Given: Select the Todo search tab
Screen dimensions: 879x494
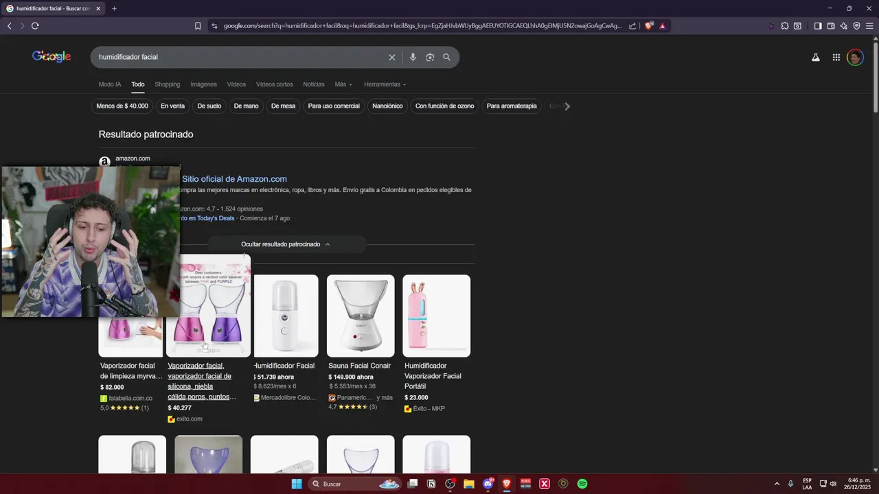Looking at the screenshot, I should (138, 84).
